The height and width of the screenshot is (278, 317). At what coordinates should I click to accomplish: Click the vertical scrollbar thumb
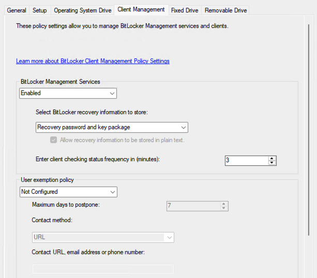[309, 130]
